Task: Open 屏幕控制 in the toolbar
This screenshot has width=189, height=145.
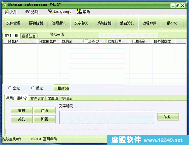Action: 36,23
